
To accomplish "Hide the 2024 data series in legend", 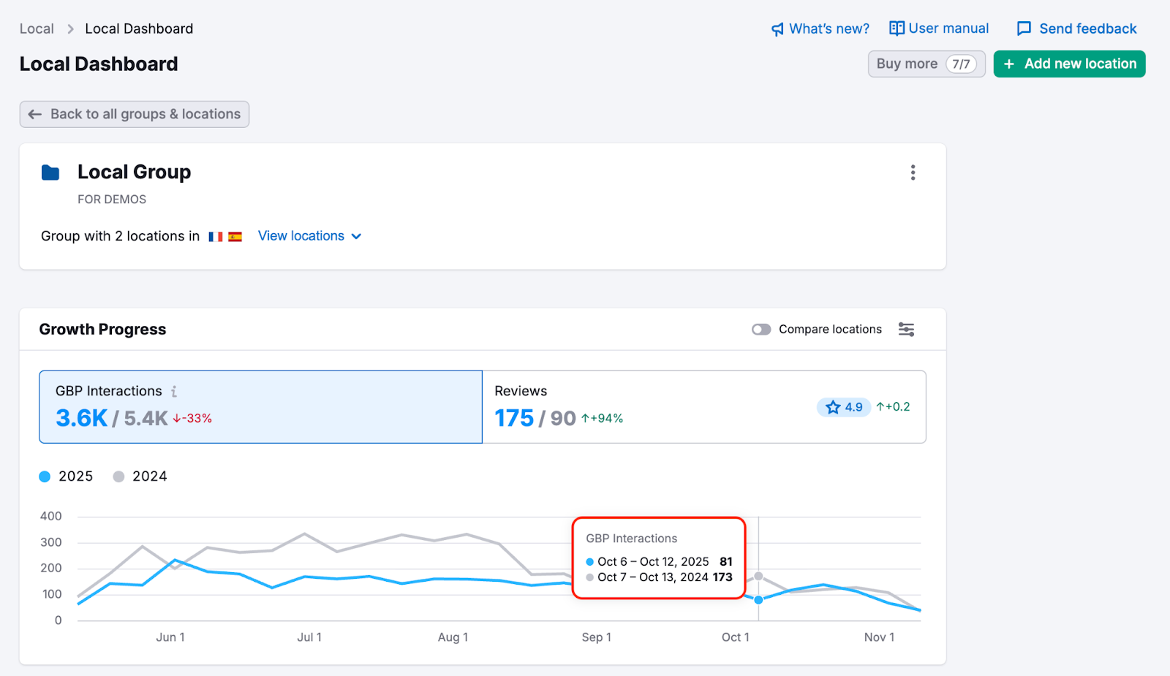I will pos(140,476).
